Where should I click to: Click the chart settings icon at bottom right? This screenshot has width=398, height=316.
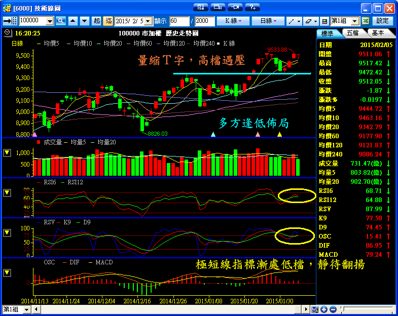click(x=315, y=309)
